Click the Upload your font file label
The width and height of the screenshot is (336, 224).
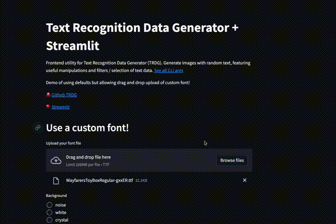[63, 143]
